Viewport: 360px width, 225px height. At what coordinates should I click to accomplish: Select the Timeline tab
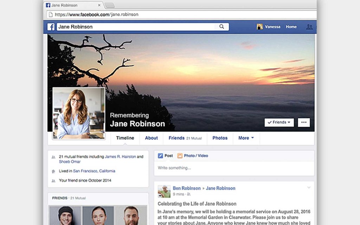pyautogui.click(x=125, y=138)
